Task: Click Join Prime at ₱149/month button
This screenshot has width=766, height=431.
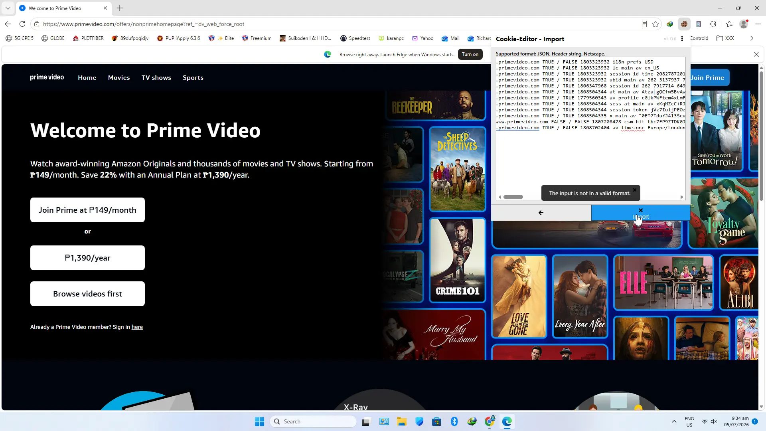Action: (x=87, y=210)
